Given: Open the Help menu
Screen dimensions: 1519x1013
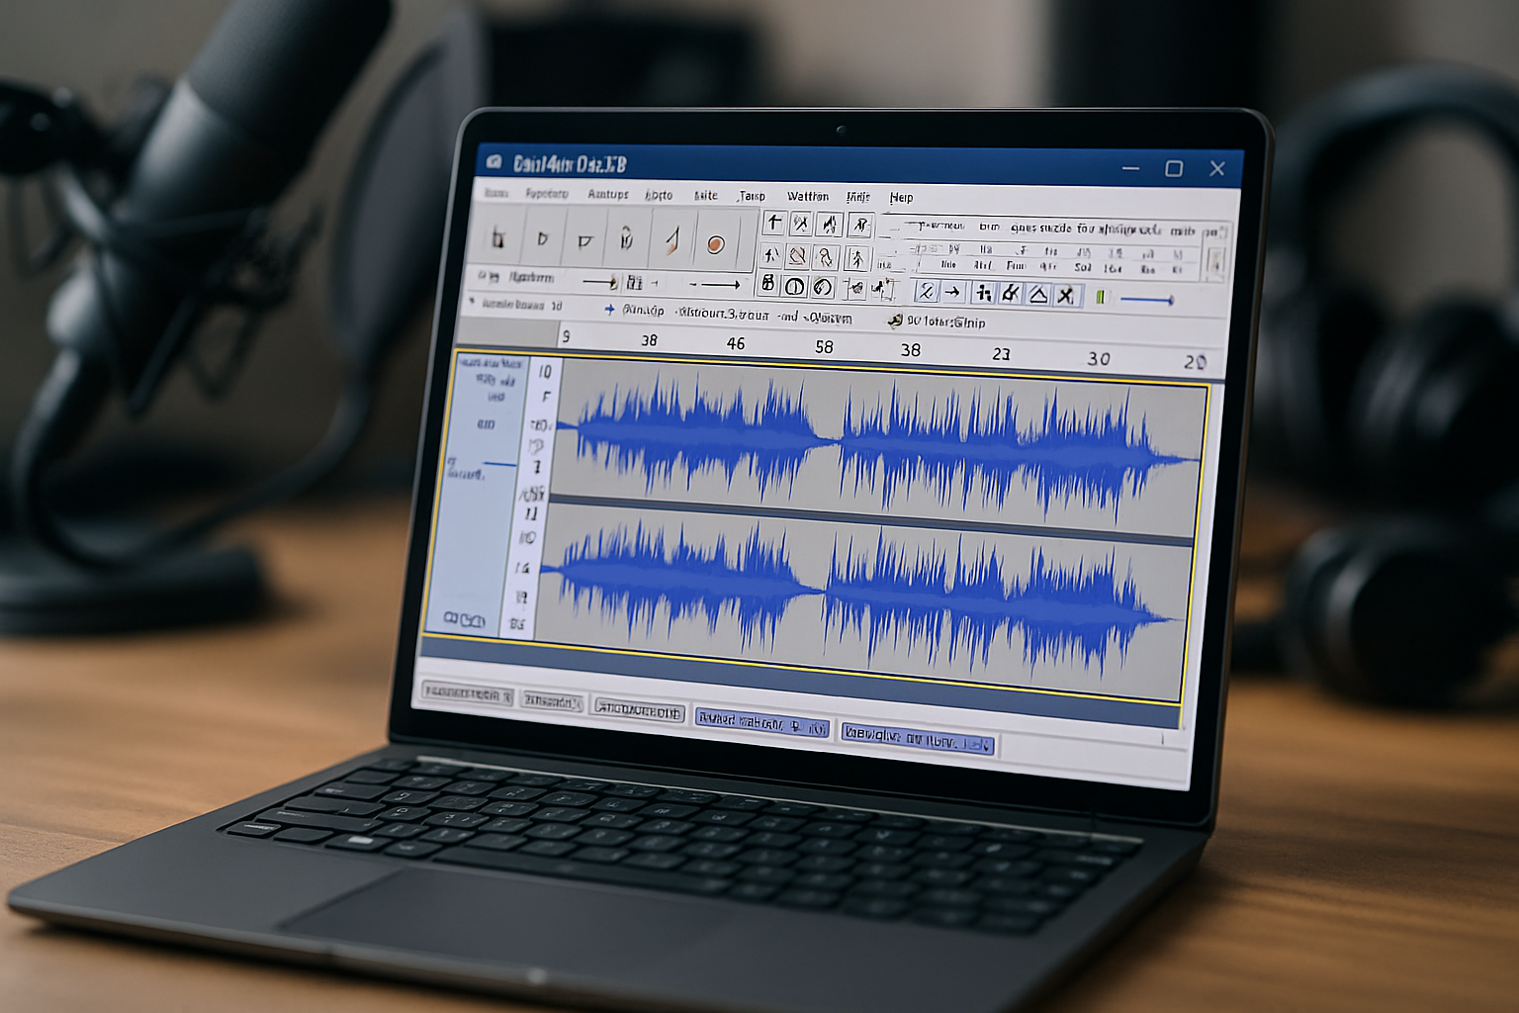Looking at the screenshot, I should click(901, 198).
